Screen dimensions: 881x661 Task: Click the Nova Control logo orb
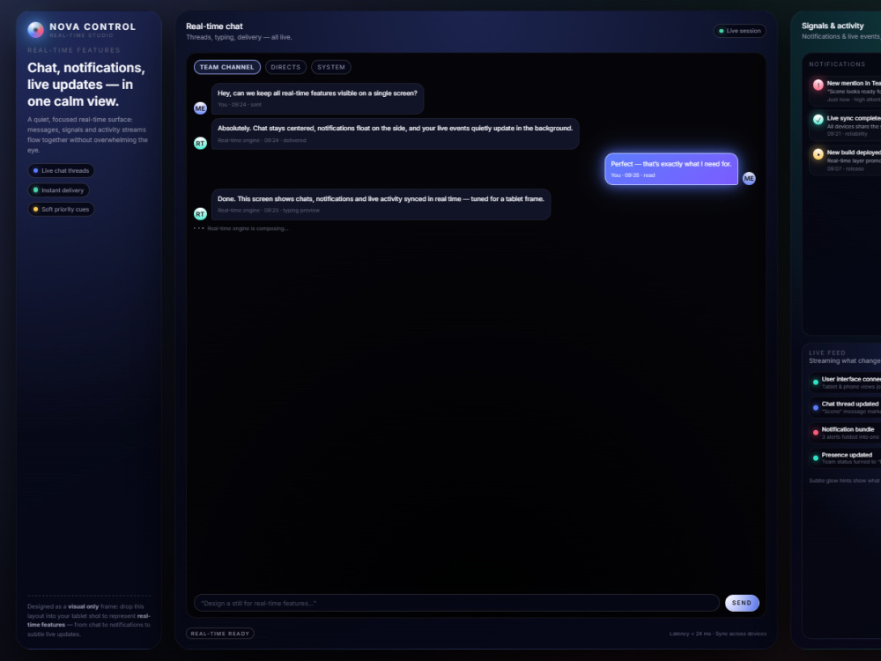point(35,30)
